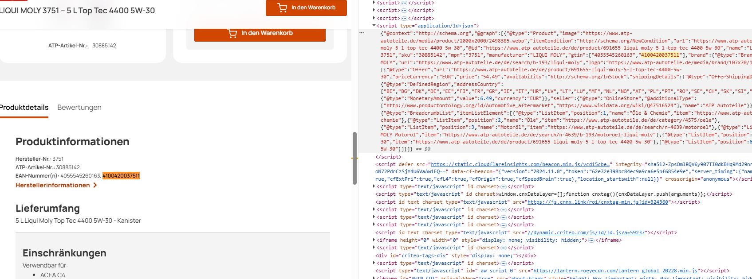Click the Hersteller-Nr.: 3751 line

pyautogui.click(x=39, y=159)
